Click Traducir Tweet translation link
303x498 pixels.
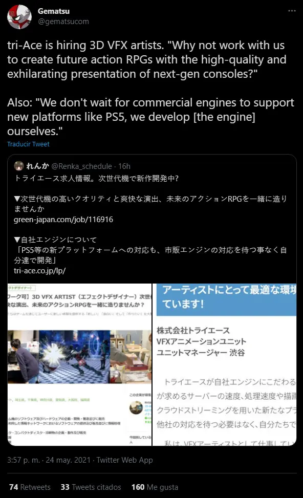[x=28, y=144]
